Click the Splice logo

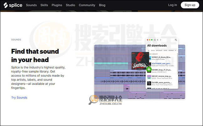pos(13,5)
